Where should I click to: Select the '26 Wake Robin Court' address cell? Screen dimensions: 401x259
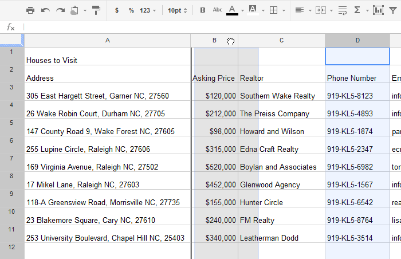(x=108, y=109)
